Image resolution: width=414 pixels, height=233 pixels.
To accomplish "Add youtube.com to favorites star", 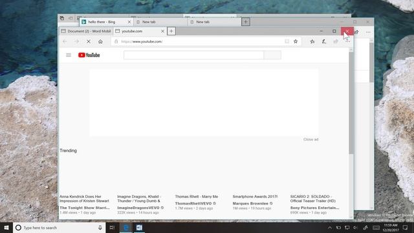I will tap(296, 41).
